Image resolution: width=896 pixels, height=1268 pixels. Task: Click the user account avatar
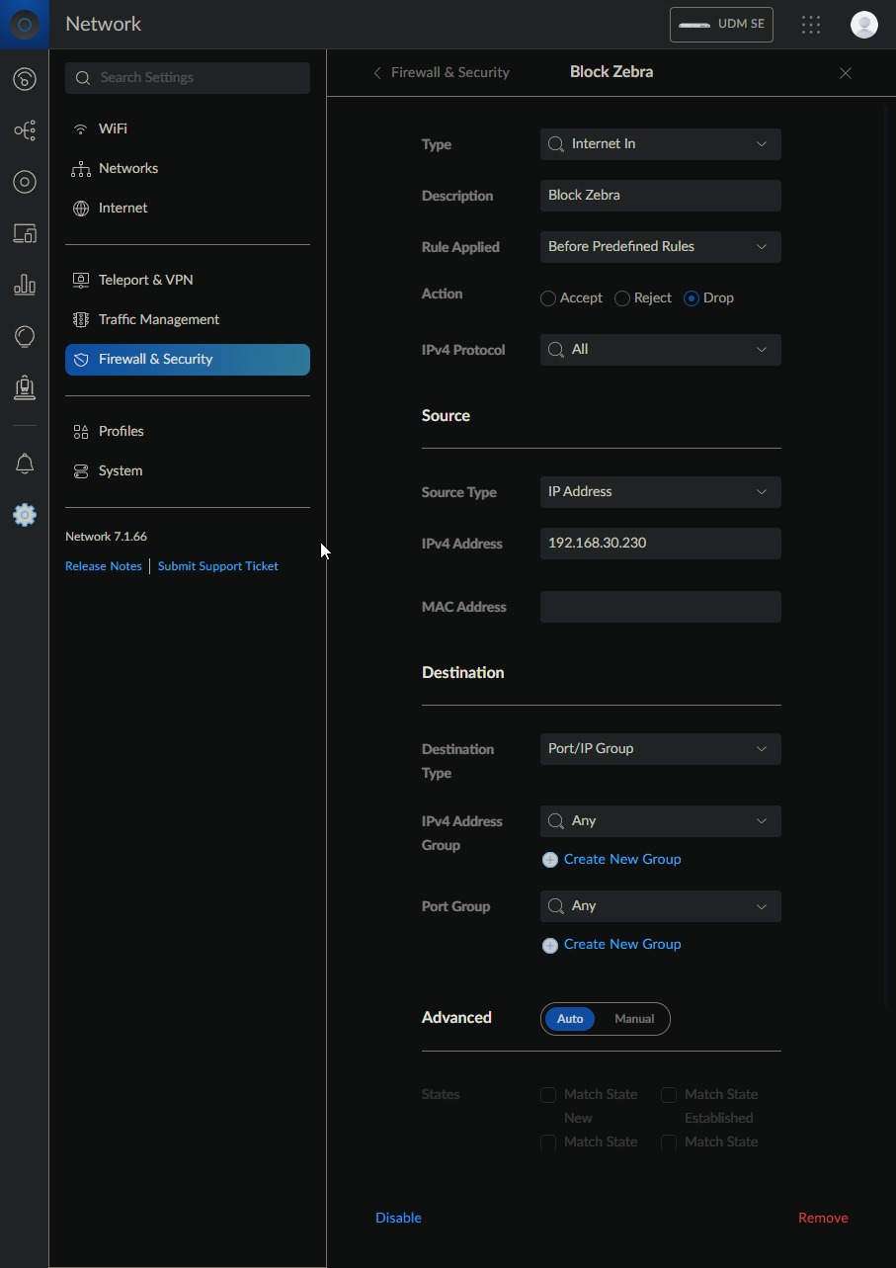click(x=863, y=25)
